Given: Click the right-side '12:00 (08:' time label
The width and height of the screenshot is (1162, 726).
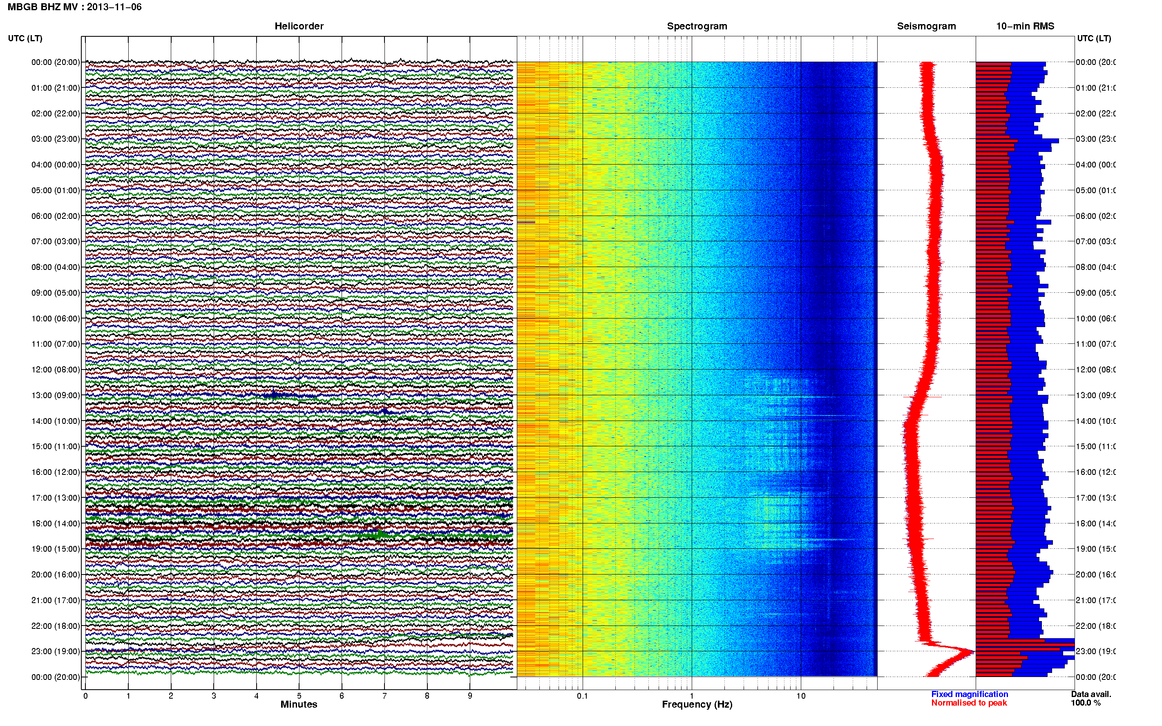Looking at the screenshot, I should point(1095,369).
